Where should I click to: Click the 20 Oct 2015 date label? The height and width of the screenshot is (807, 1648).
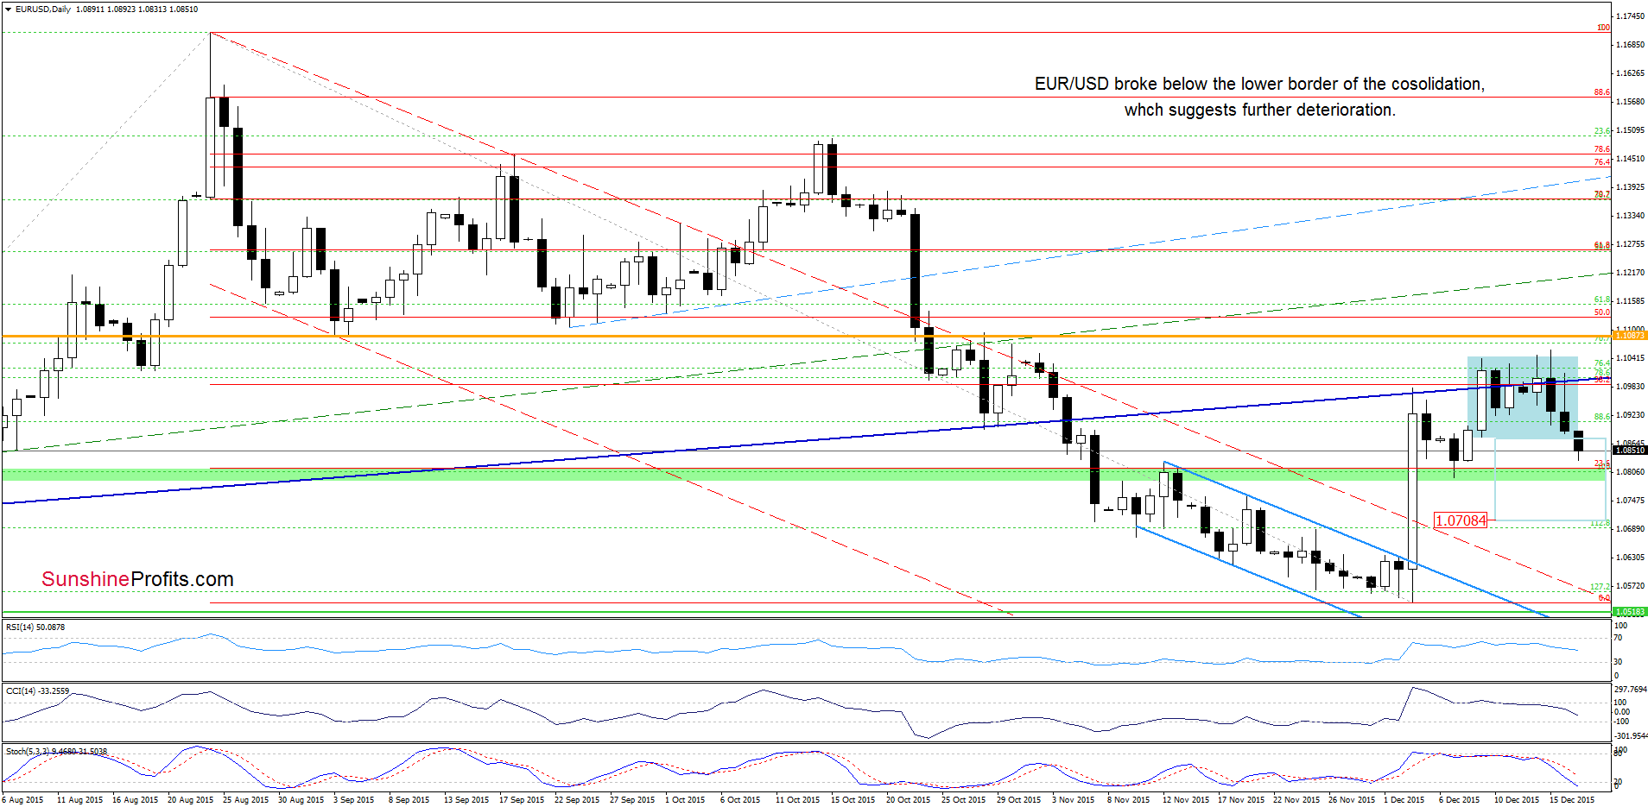click(908, 800)
